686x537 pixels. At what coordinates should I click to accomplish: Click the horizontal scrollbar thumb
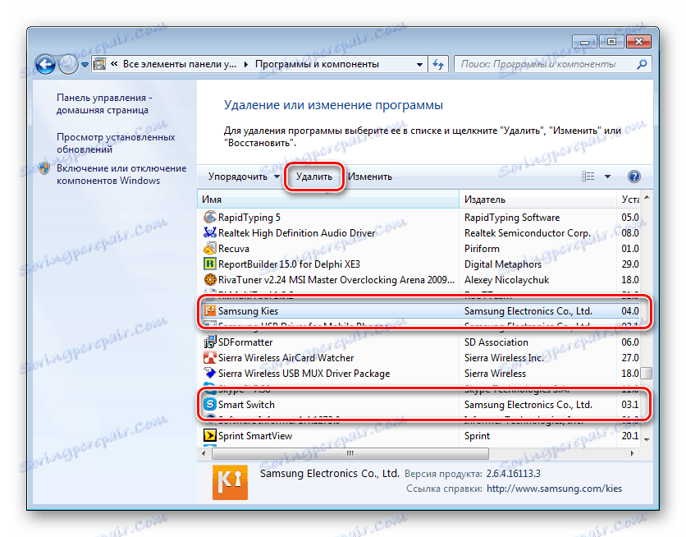350,453
